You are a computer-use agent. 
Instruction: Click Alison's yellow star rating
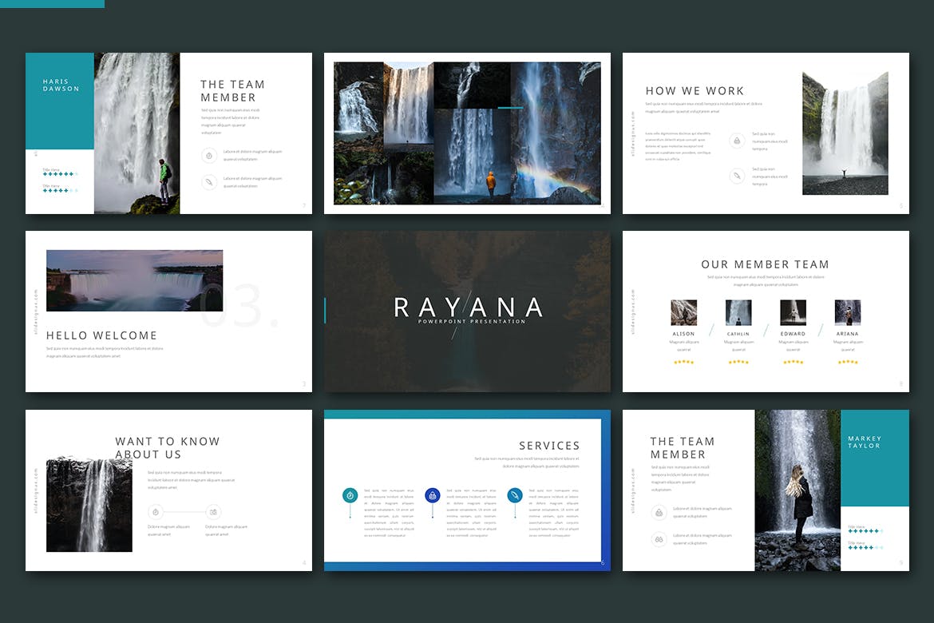pyautogui.click(x=683, y=362)
